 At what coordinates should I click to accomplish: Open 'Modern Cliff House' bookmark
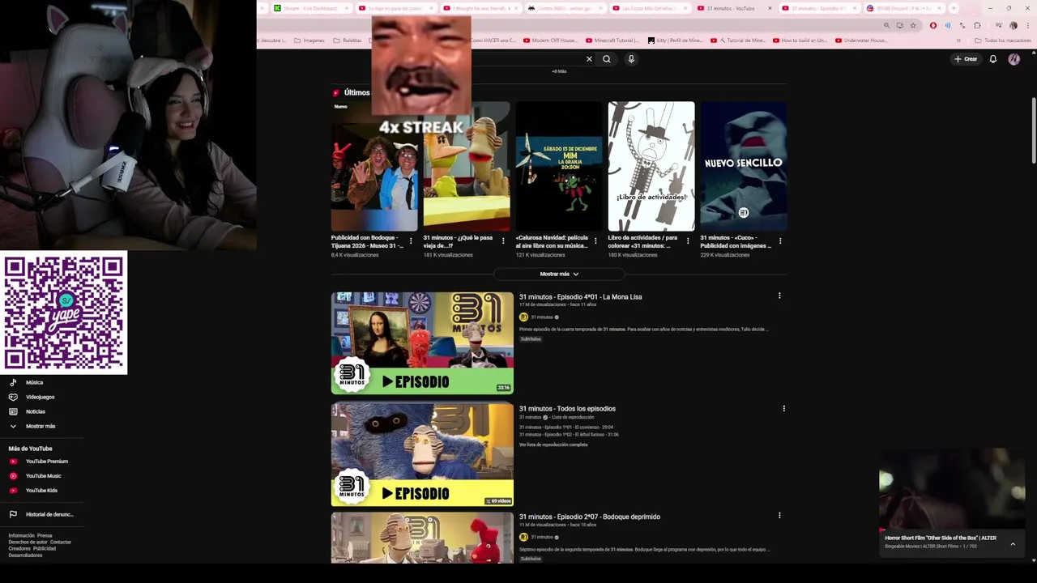(548, 40)
